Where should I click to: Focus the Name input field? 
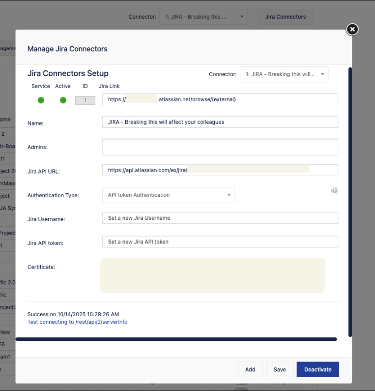(x=220, y=122)
